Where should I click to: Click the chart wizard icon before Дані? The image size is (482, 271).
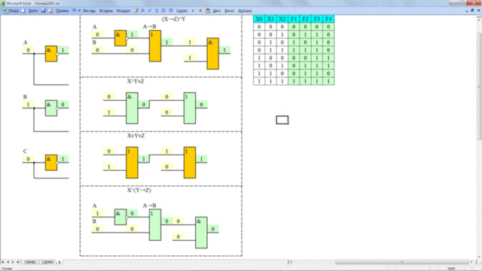208,11
